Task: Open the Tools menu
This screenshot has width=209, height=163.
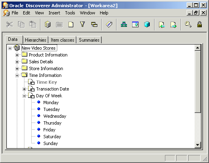Action: click(x=70, y=13)
